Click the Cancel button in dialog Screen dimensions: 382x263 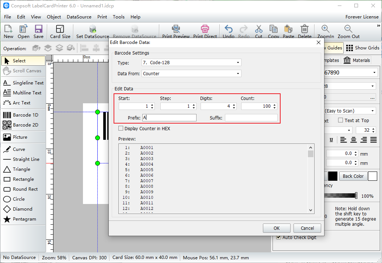pos(307,228)
